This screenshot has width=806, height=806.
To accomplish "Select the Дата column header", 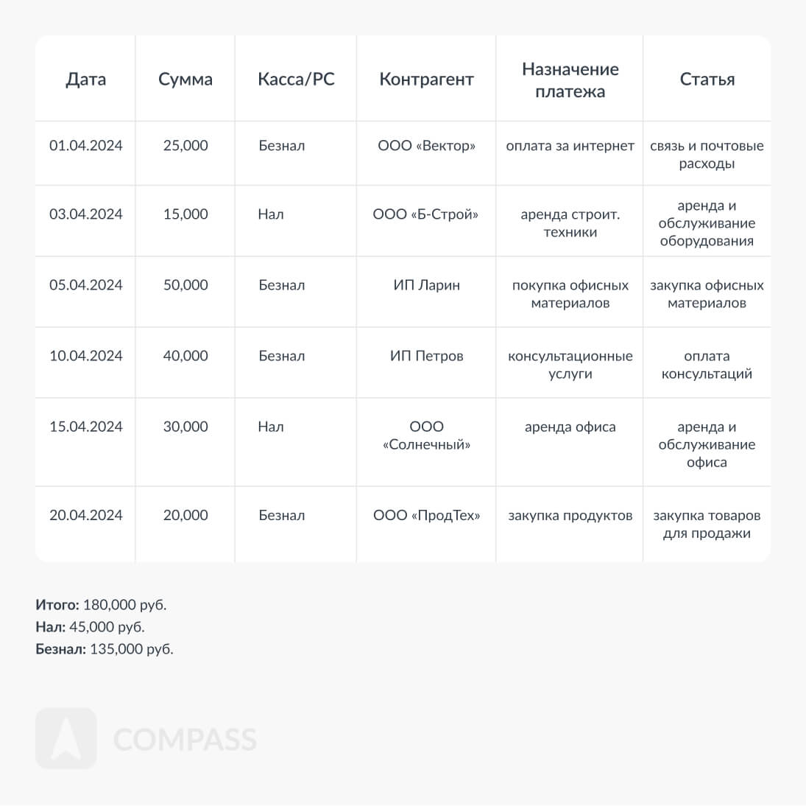I will (x=86, y=80).
